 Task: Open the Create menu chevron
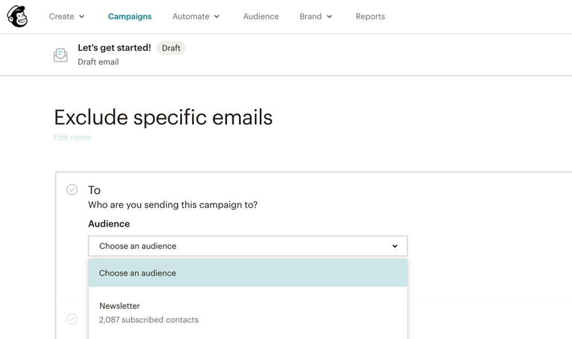pyautogui.click(x=82, y=17)
